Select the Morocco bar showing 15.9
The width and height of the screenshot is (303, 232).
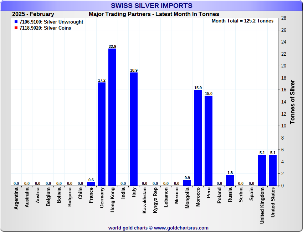(x=198, y=138)
